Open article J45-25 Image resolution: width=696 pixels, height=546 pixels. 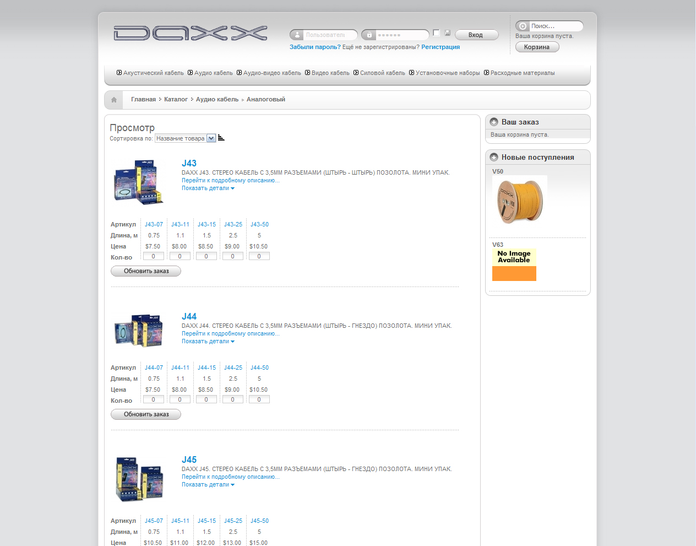[233, 521]
